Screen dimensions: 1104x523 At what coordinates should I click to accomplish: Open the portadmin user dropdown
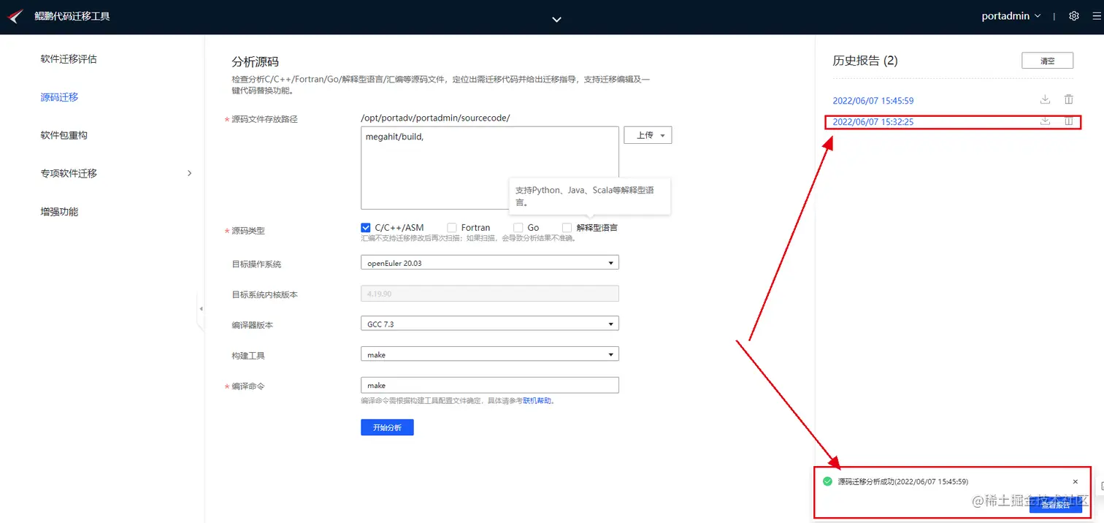[x=1011, y=16]
